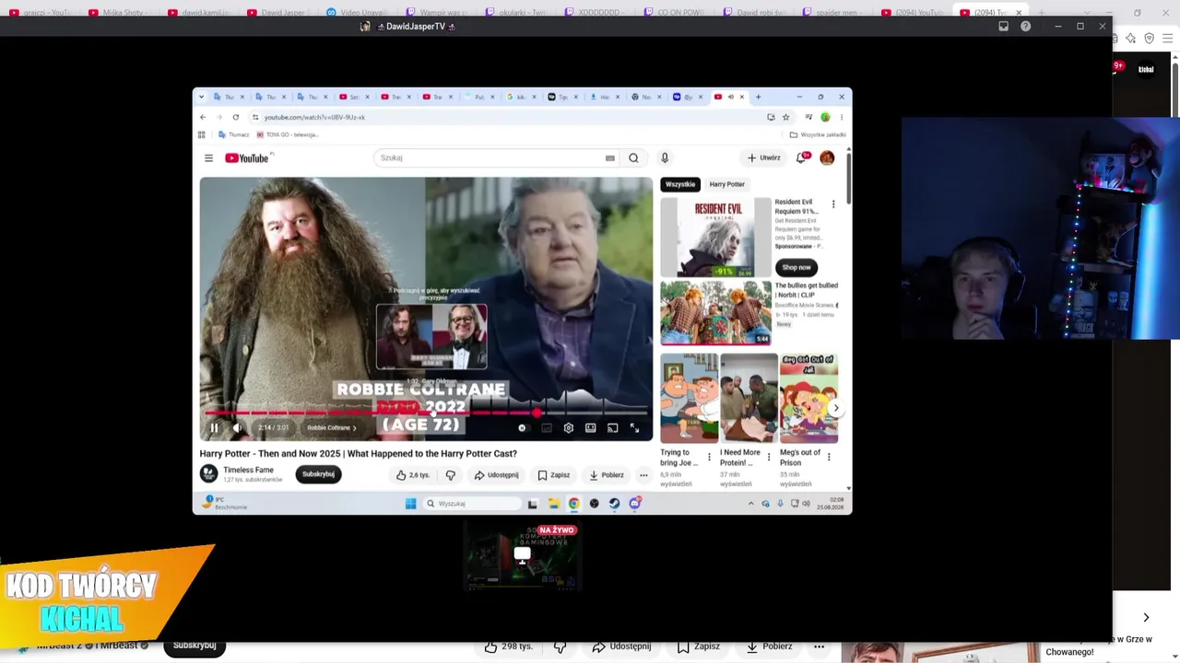Toggle subtitles in video player

(547, 428)
